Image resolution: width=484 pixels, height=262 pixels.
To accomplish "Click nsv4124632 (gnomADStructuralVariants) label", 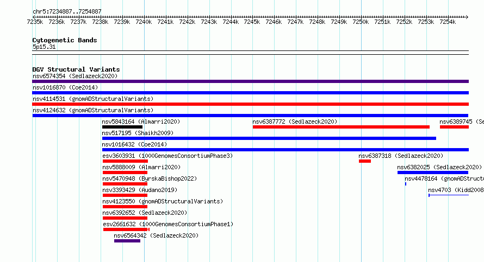I will coord(93,110).
